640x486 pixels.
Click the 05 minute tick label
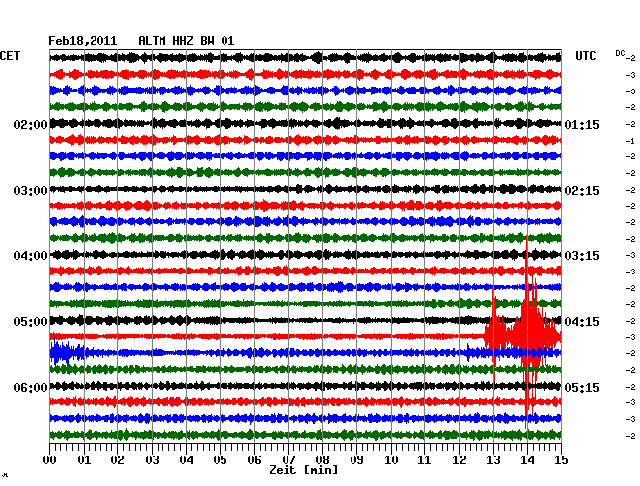pyautogui.click(x=220, y=459)
